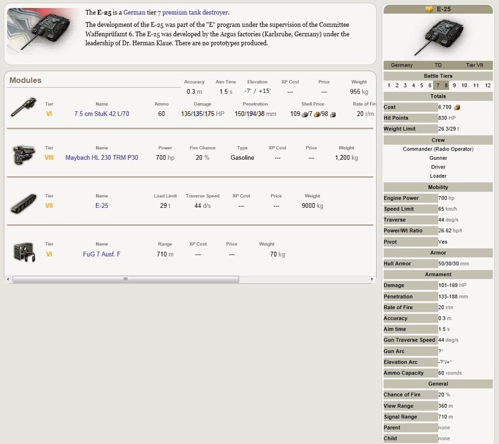Click the engine weight 1,200 kg
The width and height of the screenshot is (499, 444).
(x=347, y=157)
